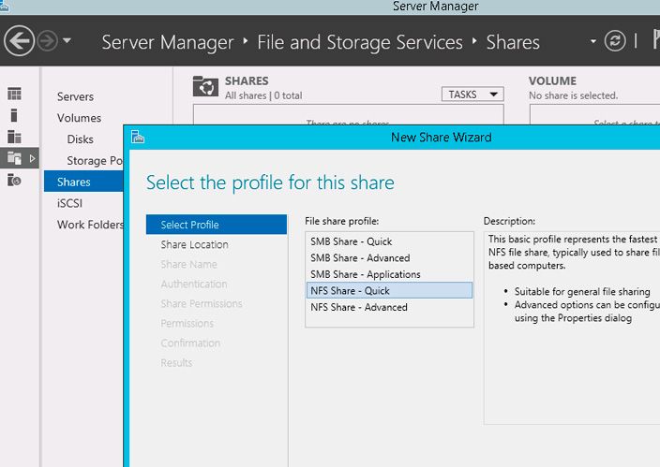This screenshot has width=660, height=467.
Task: Open the Dashboard icon in sidebar
Action: coord(14,94)
